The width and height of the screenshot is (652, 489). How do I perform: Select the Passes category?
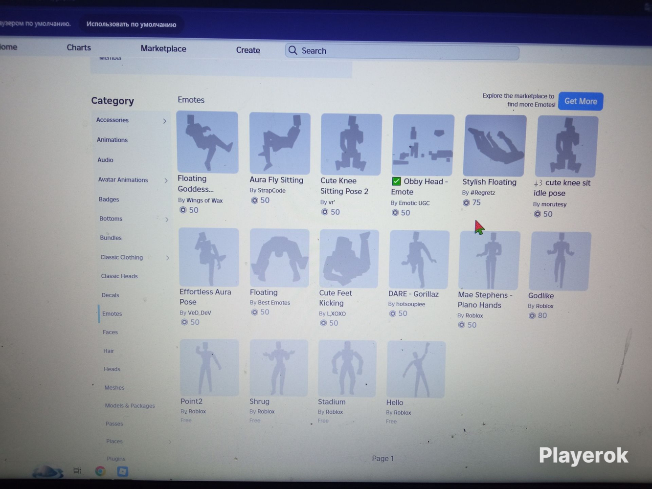tap(114, 424)
